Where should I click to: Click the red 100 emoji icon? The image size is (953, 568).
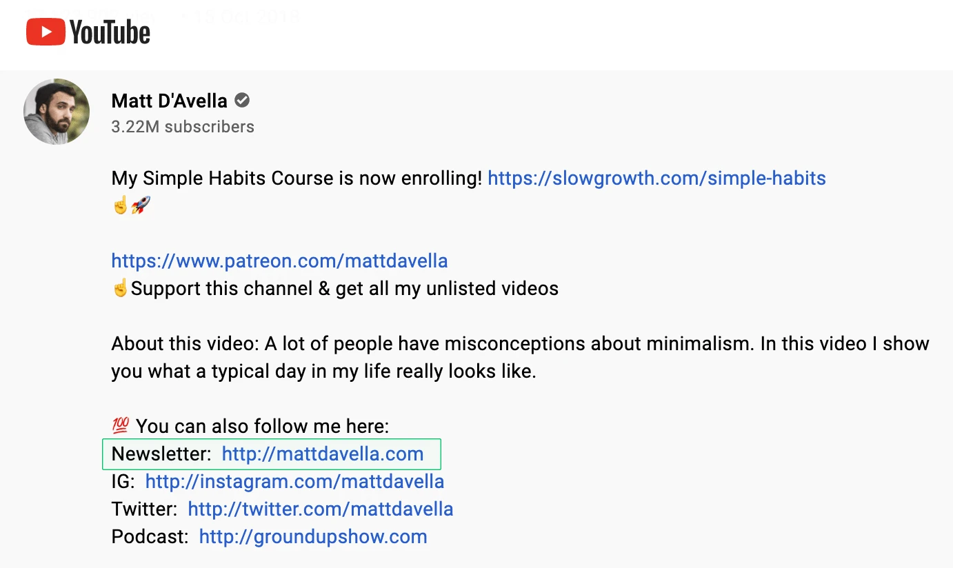tap(120, 426)
